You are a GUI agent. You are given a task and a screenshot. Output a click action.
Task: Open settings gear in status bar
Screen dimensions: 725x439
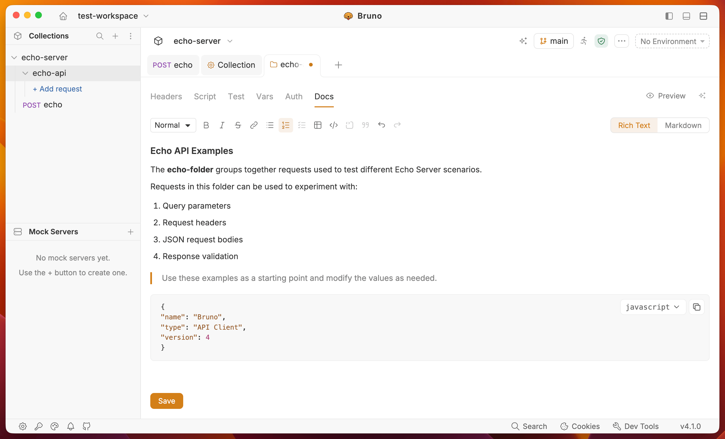tap(23, 426)
